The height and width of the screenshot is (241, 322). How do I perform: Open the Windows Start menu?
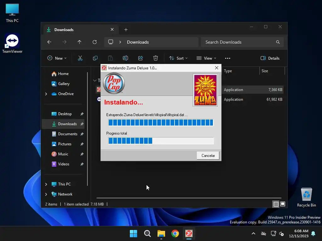[x=133, y=233]
